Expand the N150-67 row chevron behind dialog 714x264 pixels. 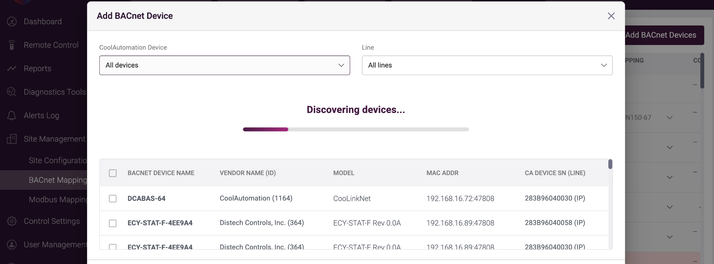point(670,118)
